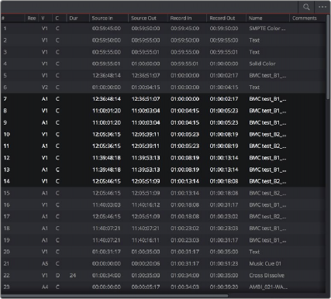Click the Reel column header

[x=32, y=19]
